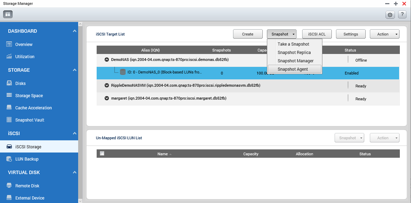Click the iSCSI ACL button
The image size is (411, 203).
point(317,34)
